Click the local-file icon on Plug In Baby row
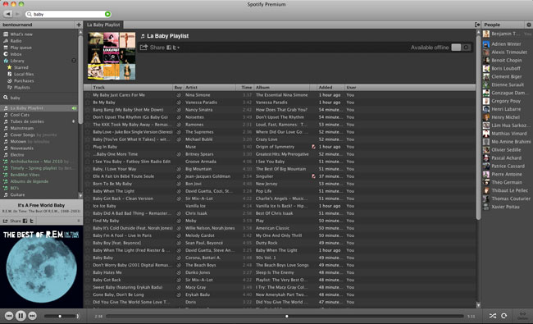The width and height of the screenshot is (533, 324). 313,147
